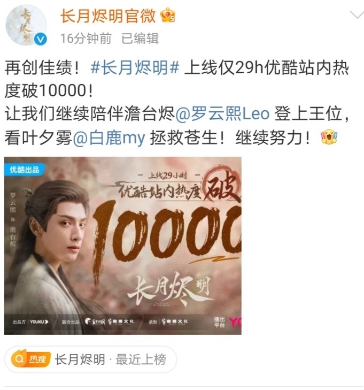Click the 已编辑 edited label
The width and height of the screenshot is (364, 390).
pyautogui.click(x=140, y=39)
